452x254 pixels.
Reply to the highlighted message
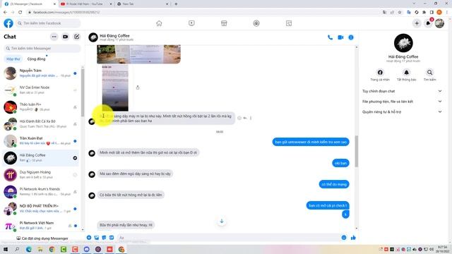click(x=245, y=118)
